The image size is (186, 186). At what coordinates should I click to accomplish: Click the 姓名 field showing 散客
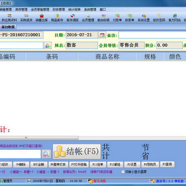pyautogui.click(x=82, y=45)
